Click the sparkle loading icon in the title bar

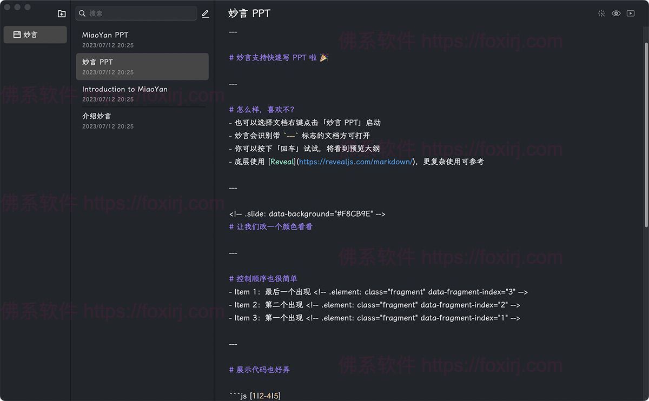[x=601, y=13]
